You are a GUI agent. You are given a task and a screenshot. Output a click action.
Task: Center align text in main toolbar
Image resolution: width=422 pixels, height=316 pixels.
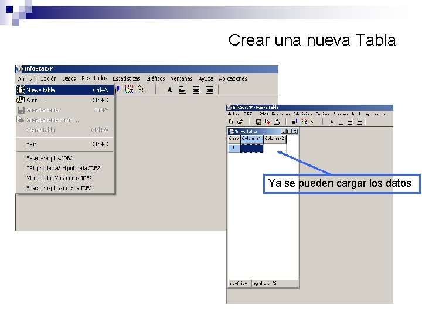point(196,90)
